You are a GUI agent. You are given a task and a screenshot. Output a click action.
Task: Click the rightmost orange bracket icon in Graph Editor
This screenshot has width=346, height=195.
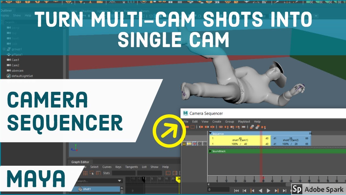click(175, 173)
